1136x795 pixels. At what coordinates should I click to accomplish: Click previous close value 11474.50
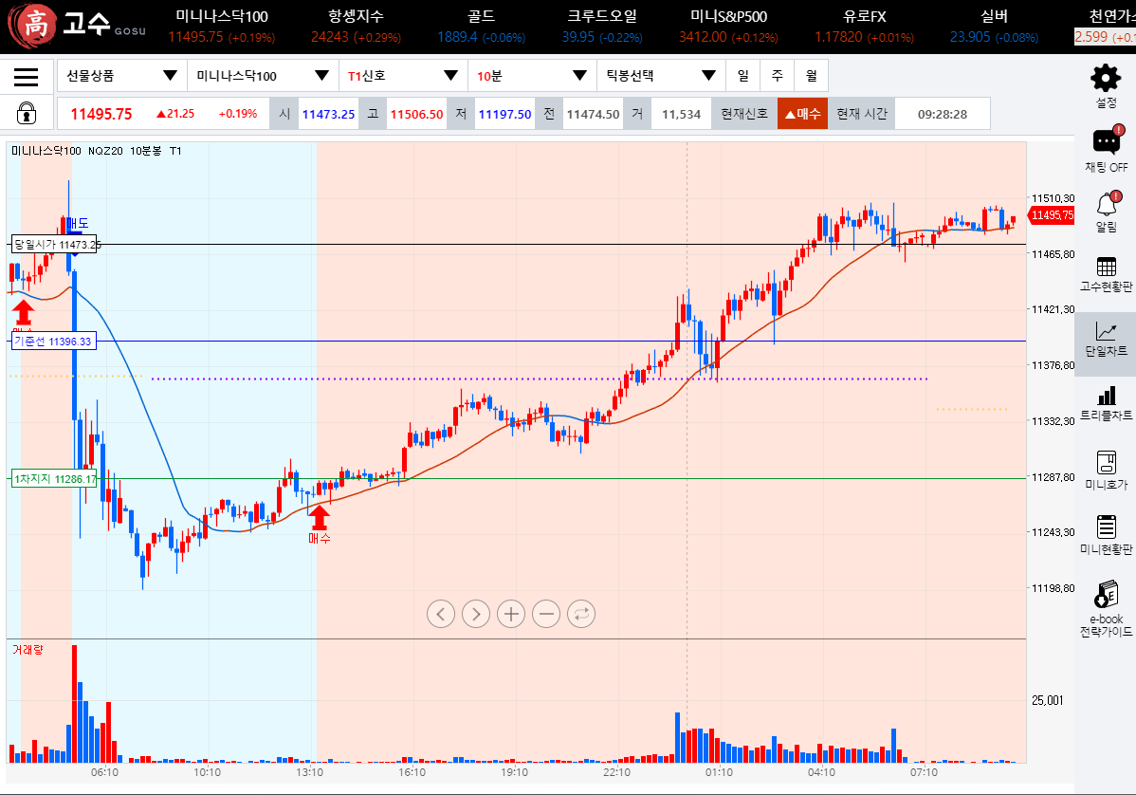tap(594, 114)
